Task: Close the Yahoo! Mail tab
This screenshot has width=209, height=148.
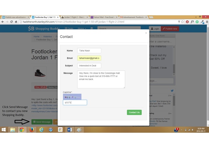Action: (117, 17)
